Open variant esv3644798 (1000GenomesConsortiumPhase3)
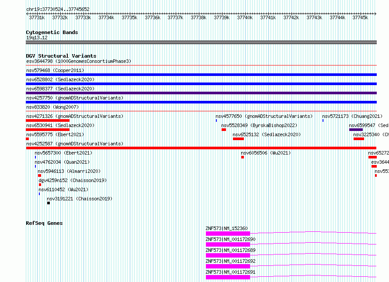The image size is (389, 282). point(79,61)
